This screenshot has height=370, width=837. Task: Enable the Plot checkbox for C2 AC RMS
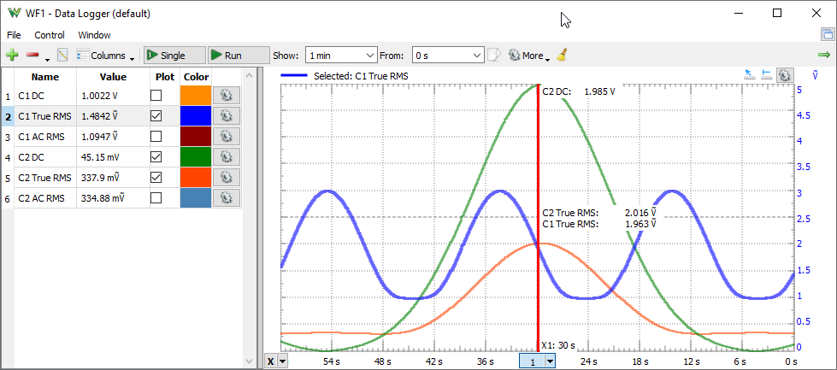coord(156,197)
